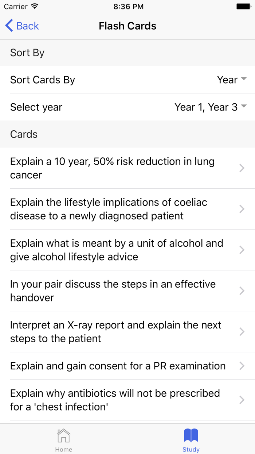The height and width of the screenshot is (454, 255).
Task: Tap the back arrow chevron icon
Action: (9, 26)
